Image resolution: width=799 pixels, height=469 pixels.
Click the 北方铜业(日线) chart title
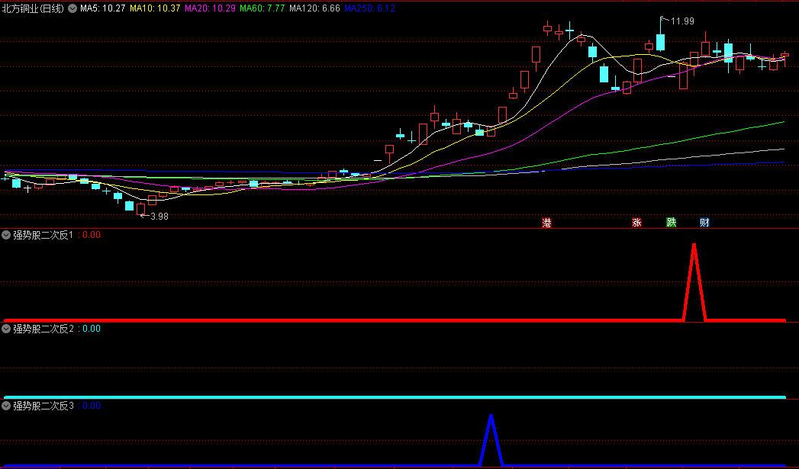point(33,8)
